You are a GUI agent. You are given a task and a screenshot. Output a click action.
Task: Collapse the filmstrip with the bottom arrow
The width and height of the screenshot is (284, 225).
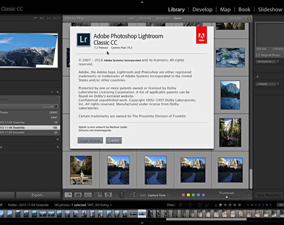click(142, 223)
